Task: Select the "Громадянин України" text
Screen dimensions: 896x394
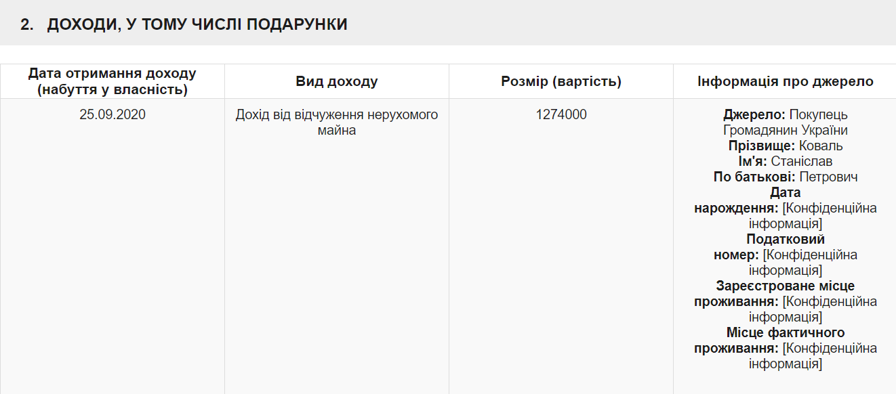Action: [x=785, y=131]
